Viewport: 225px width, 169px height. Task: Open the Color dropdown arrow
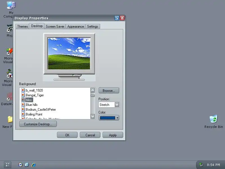click(x=117, y=118)
